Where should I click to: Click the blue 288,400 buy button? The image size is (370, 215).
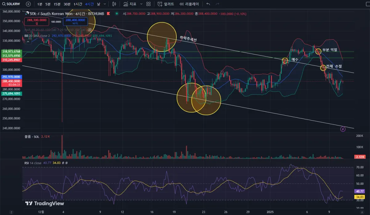(75, 21)
